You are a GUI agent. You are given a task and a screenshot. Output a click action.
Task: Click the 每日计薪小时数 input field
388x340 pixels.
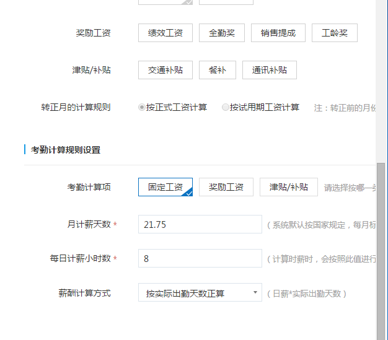200,258
